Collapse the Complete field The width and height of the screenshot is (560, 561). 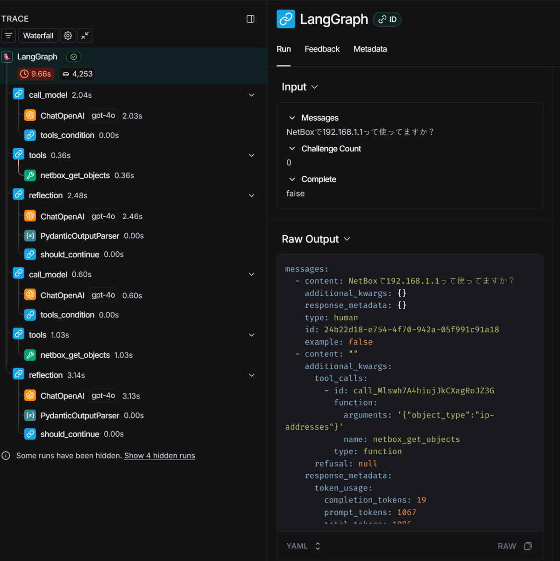(x=292, y=179)
